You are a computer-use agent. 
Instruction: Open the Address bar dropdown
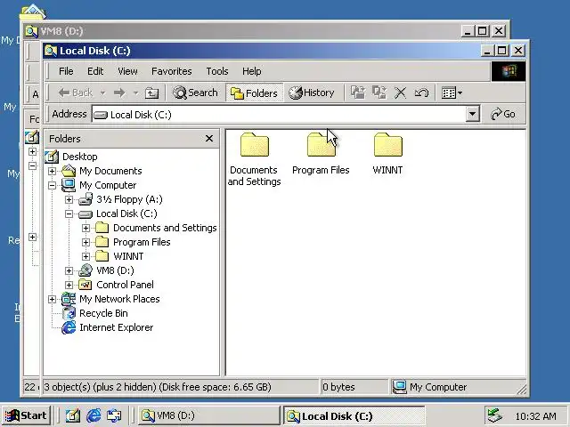coord(472,115)
